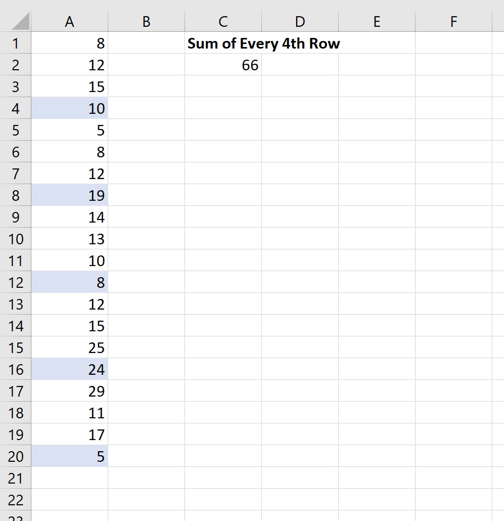Click the highlighted cell containing 19
Image resolution: width=504 pixels, height=521 pixels.
point(70,196)
